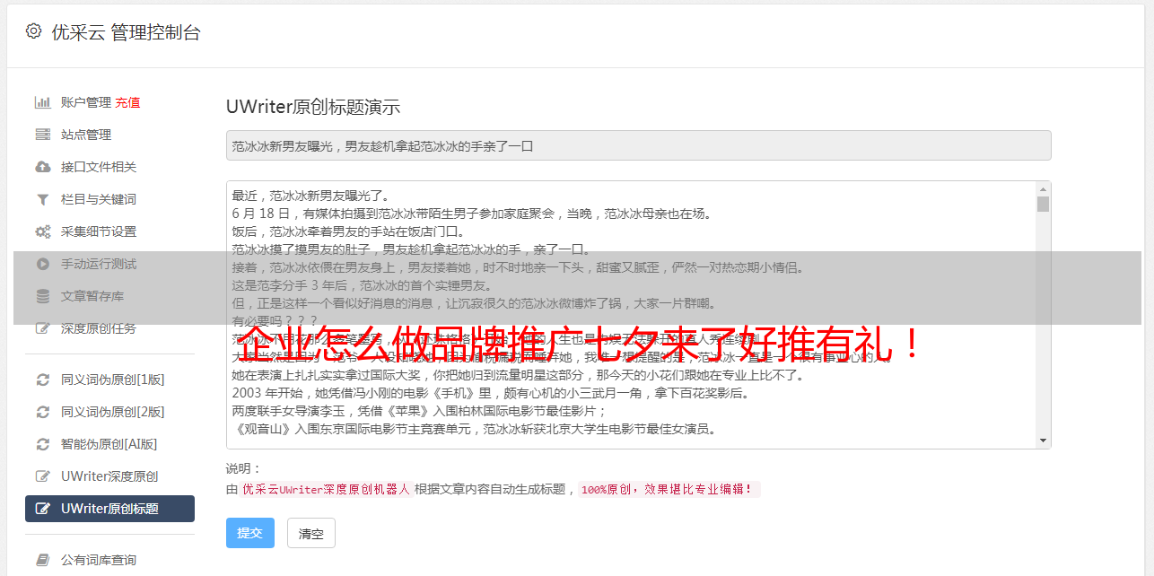
Task: Open UWriter深度原创 page
Action: coord(109,476)
